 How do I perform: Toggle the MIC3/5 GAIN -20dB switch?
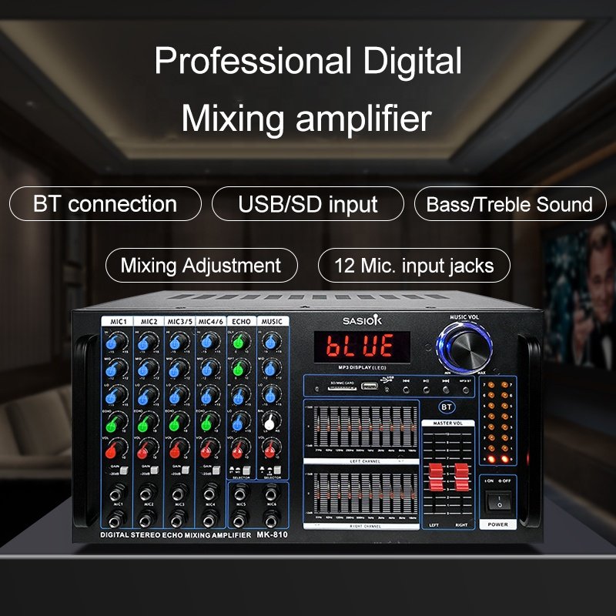[x=186, y=470]
